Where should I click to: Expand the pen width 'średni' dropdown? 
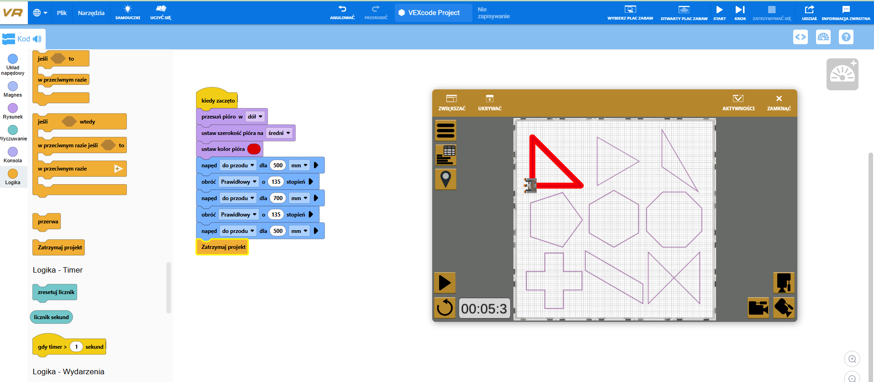tap(279, 133)
